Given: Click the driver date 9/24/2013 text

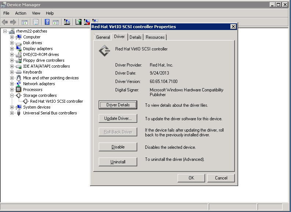Looking at the screenshot, I should coord(159,73).
